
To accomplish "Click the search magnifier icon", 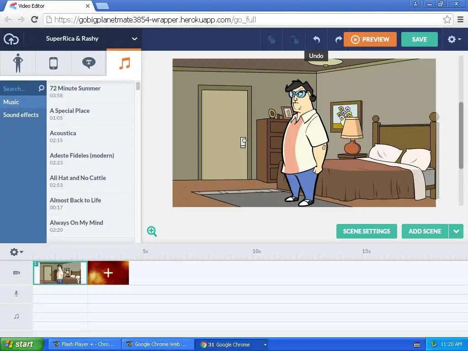I will tap(42, 88).
